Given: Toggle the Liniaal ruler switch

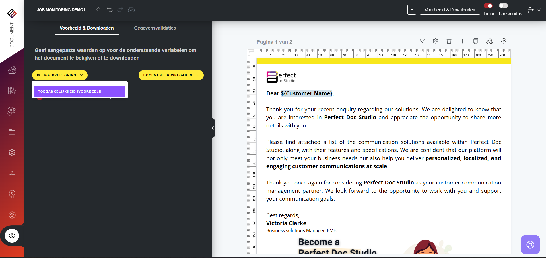Looking at the screenshot, I should (488, 6).
